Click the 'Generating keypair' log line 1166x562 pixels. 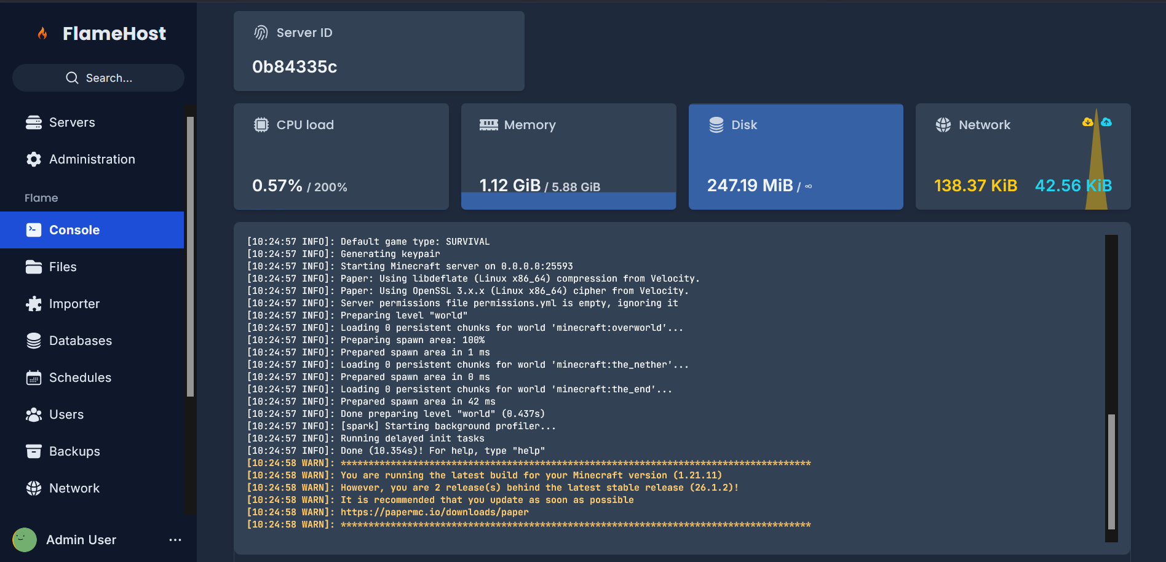343,254
